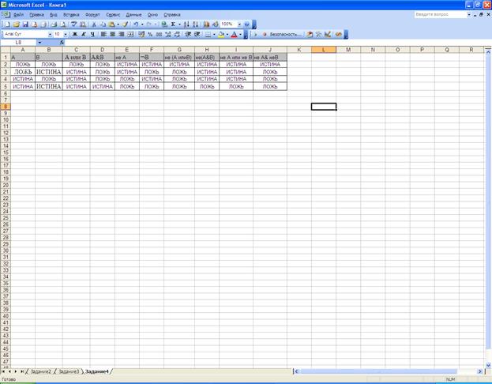Apply AutoSum with the sigma icon
The image size is (492, 384).
pyautogui.click(x=173, y=24)
